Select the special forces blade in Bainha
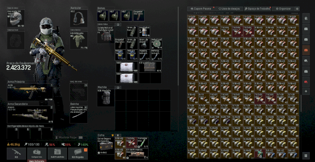Image resolution: width=315 pixels, height=162 pixels. (79, 114)
